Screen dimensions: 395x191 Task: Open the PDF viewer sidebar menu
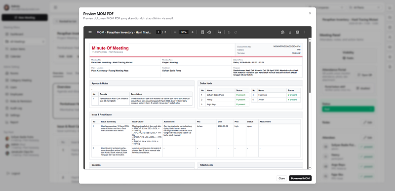coord(90,32)
